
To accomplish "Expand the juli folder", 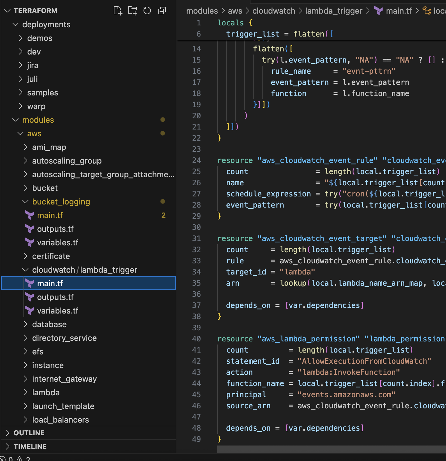I will (x=20, y=79).
